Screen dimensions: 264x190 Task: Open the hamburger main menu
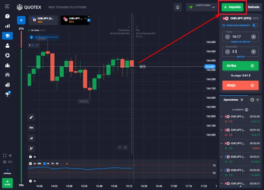(7, 6)
